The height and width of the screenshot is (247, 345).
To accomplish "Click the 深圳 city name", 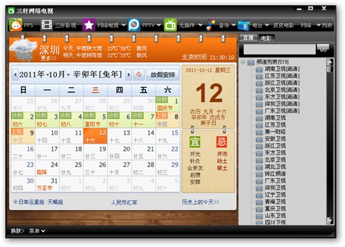I will [49, 49].
